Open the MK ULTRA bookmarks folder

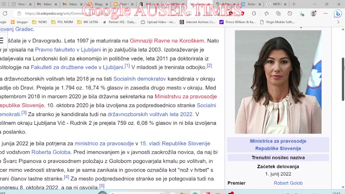point(88,22)
